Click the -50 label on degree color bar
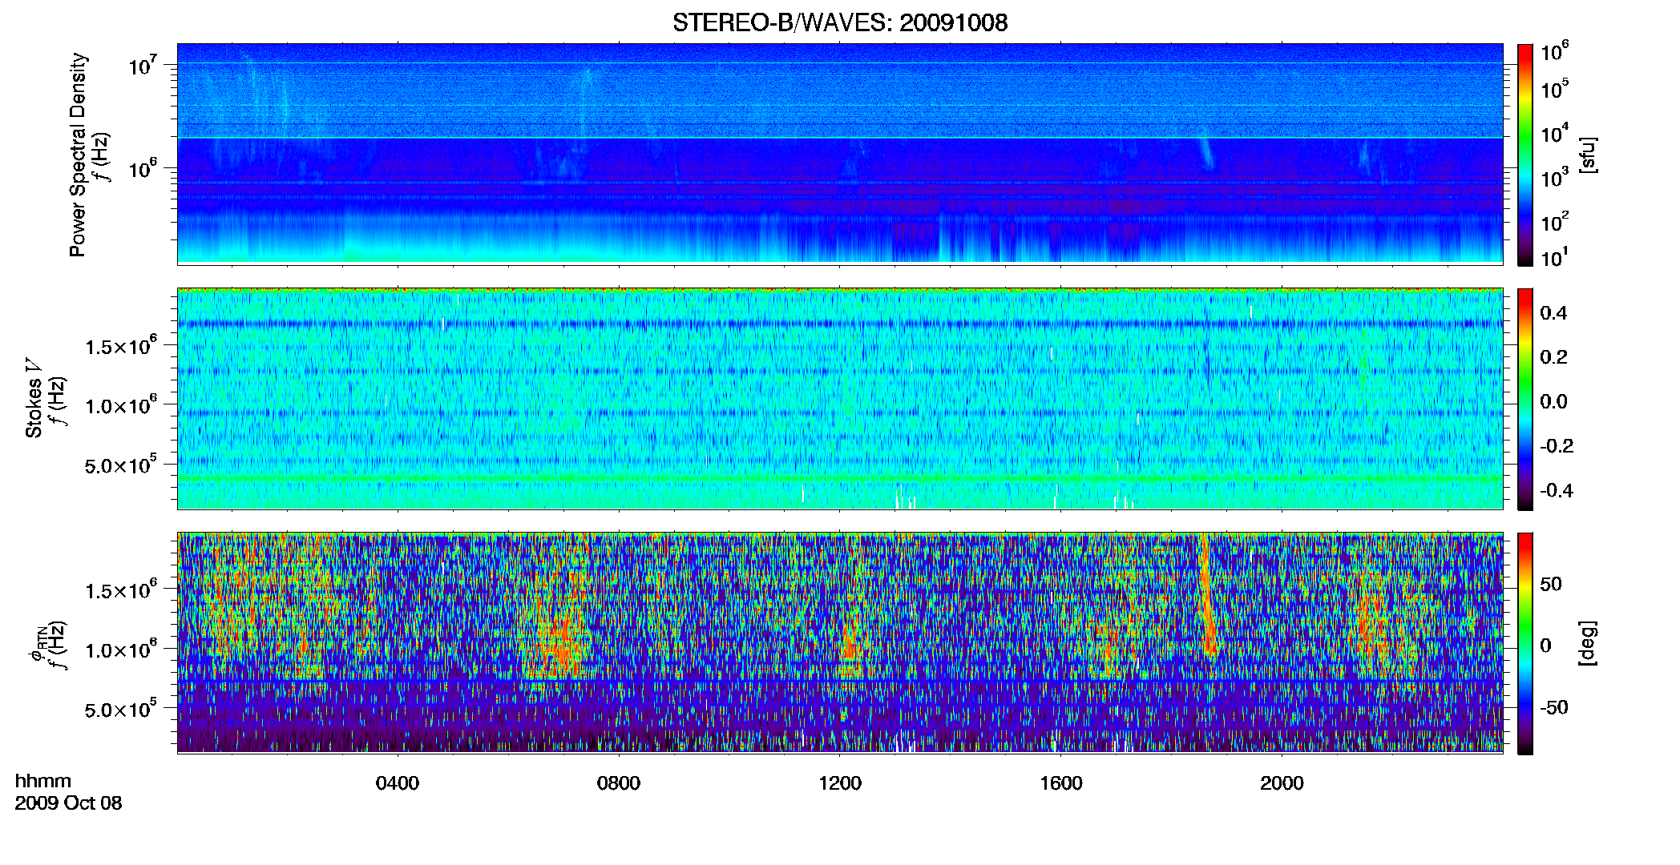This screenshot has width=1680, height=865. (1553, 708)
